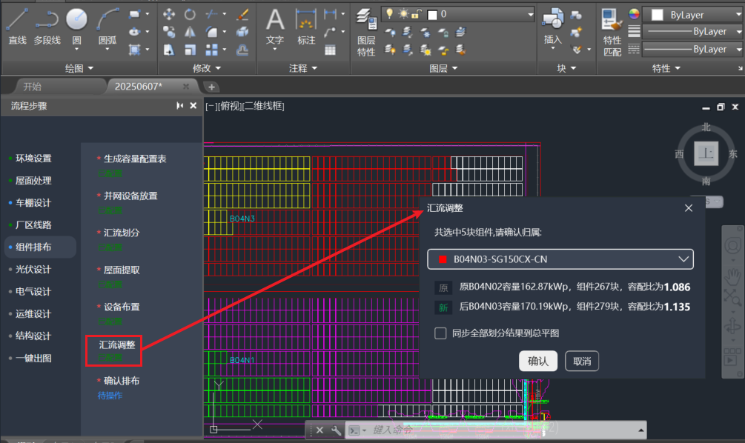Viewport: 745px width, 443px height.
Task: Toggle the layer 0 freeze sun icon
Action: coord(403,14)
